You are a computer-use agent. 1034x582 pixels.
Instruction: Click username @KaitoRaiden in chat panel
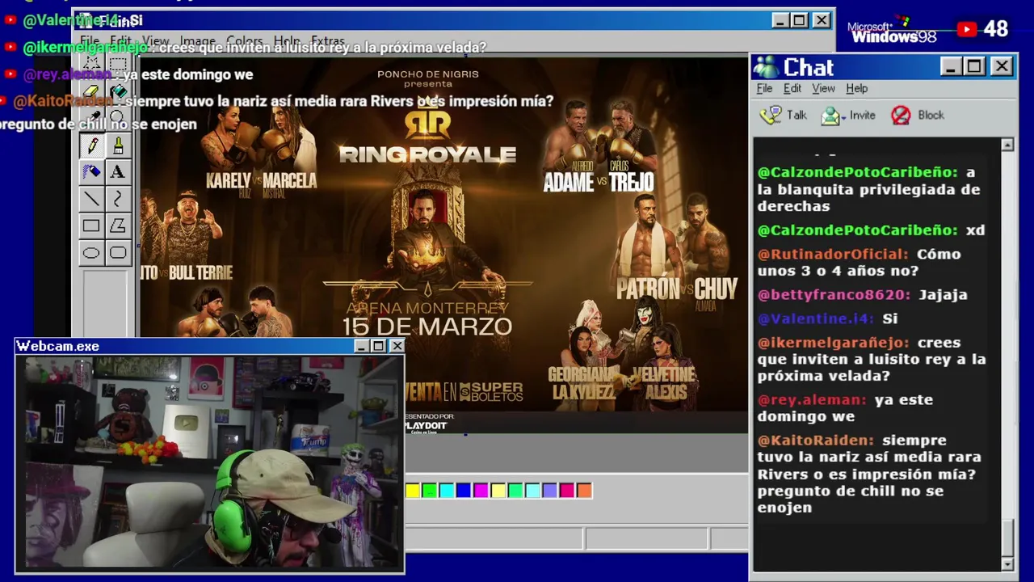[815, 441]
